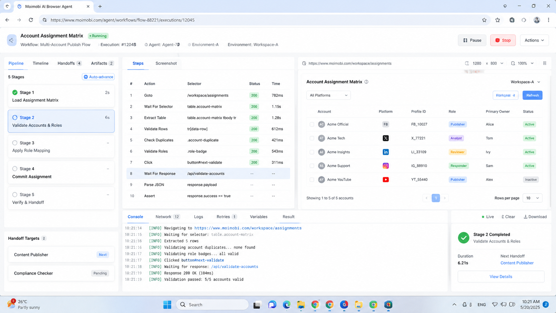
Task: Click the viewport size icon beside 1280
Action: click(x=467, y=63)
